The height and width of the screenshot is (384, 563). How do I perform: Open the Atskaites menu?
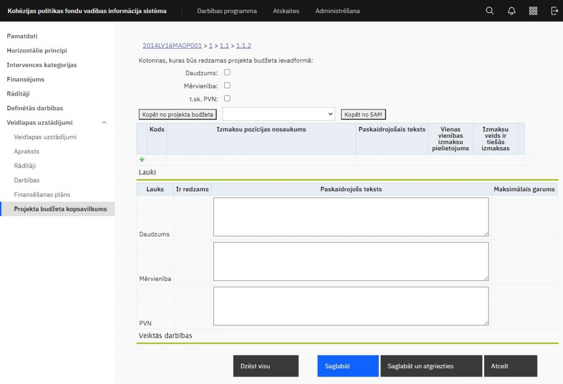point(286,11)
